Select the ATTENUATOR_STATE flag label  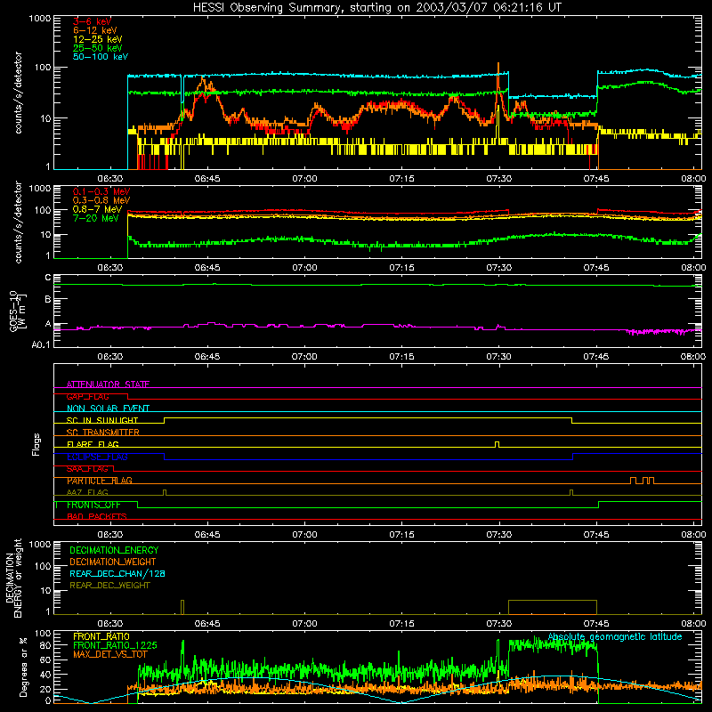point(108,384)
